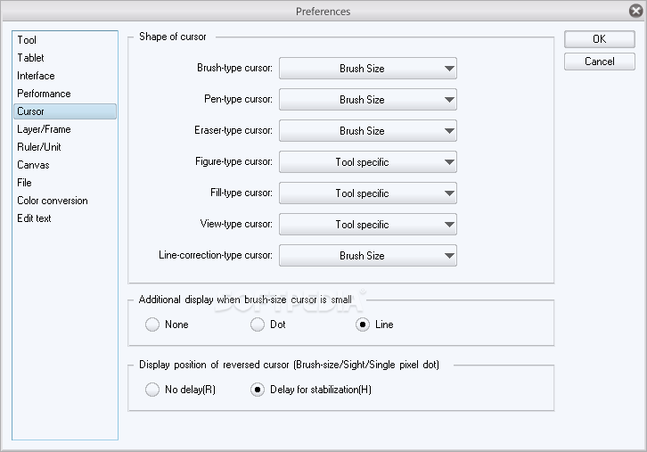Screen dimensions: 647x452
Task: Click the Cancel button
Action: (599, 62)
